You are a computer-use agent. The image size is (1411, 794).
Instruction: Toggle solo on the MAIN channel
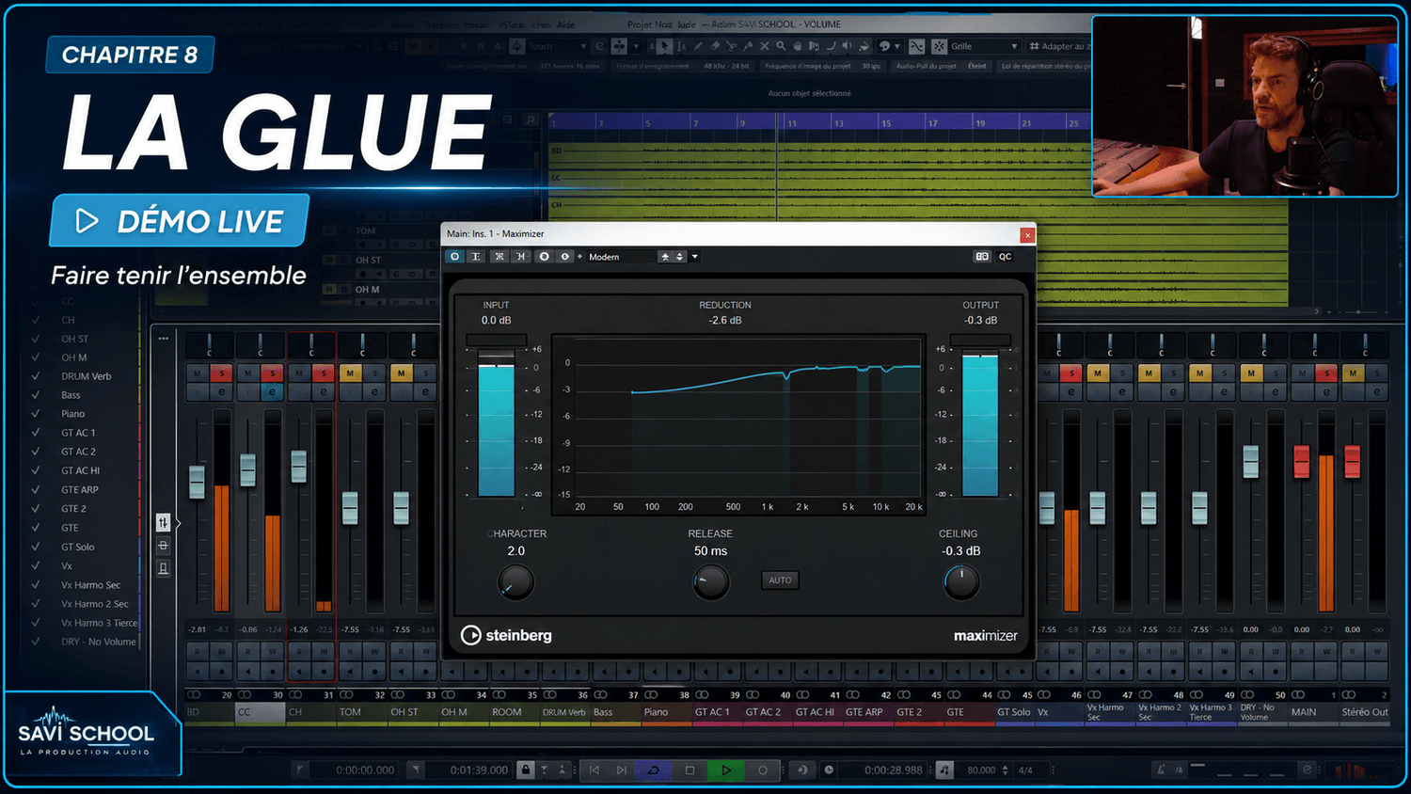[x=1325, y=373]
